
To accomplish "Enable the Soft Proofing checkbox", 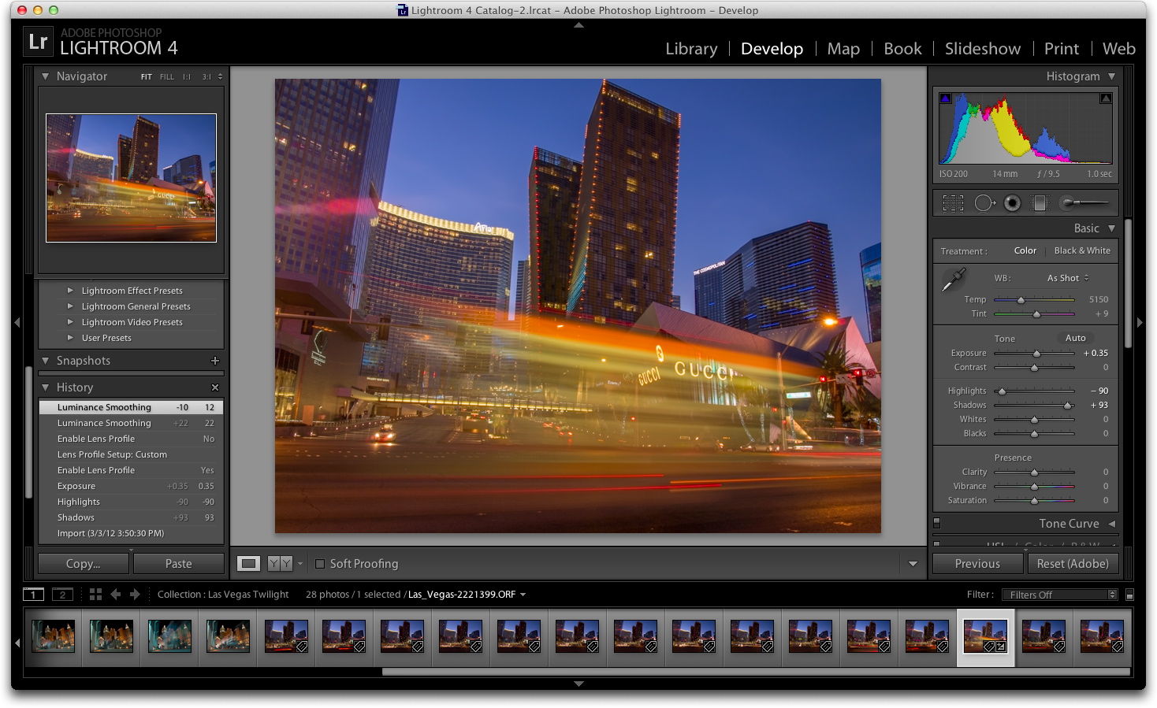I will click(320, 564).
